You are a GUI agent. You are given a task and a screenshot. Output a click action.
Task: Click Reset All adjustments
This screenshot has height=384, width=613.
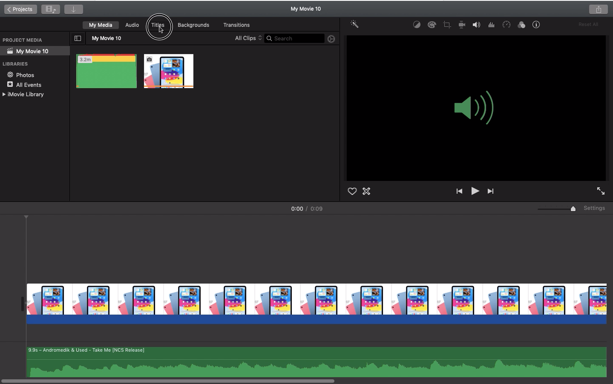(588, 24)
